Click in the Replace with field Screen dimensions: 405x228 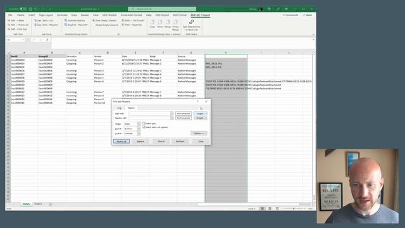click(149, 118)
